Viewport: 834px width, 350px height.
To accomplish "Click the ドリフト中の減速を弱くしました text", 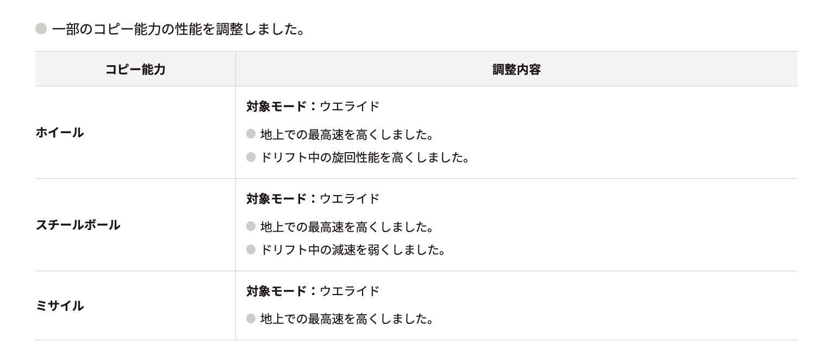I will coord(353,250).
